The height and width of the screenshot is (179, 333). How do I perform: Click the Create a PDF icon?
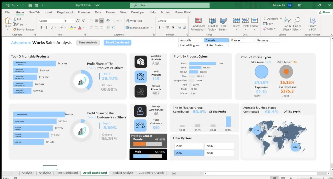[312, 21]
